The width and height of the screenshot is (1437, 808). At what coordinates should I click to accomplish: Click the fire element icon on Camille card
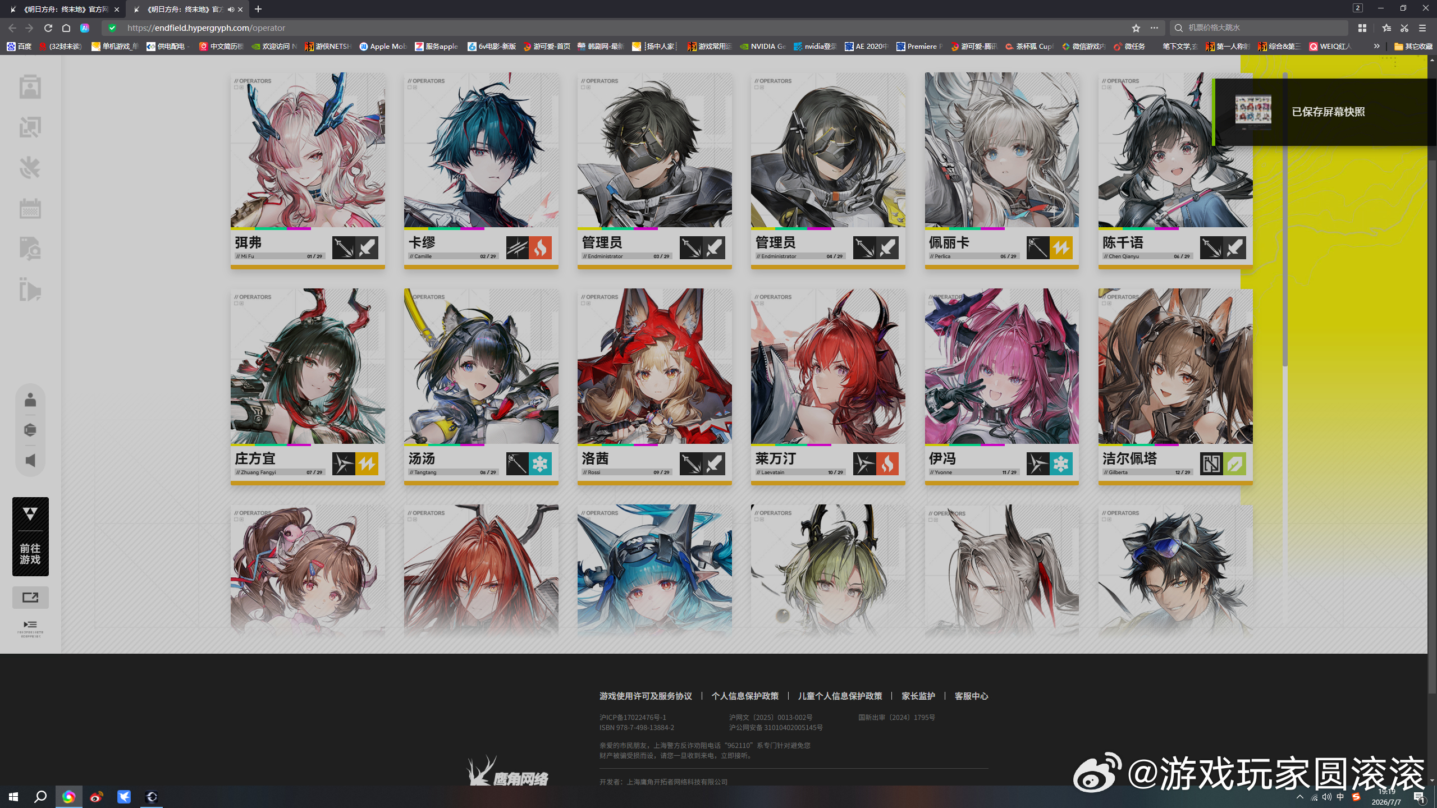point(540,247)
